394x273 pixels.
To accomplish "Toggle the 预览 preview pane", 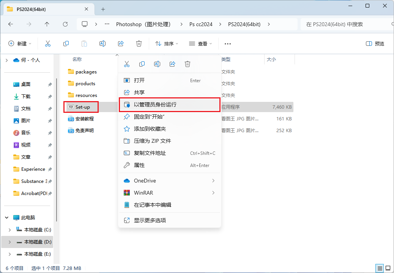I will coord(375,44).
